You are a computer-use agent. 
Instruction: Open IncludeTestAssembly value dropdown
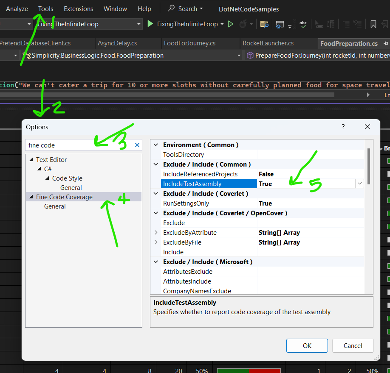[x=359, y=184]
